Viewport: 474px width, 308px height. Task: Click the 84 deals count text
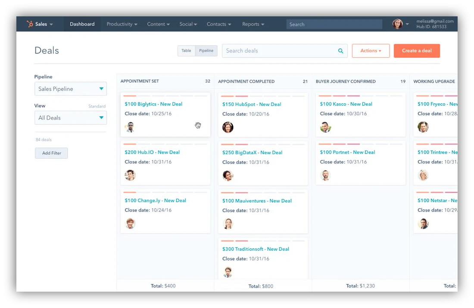[44, 140]
